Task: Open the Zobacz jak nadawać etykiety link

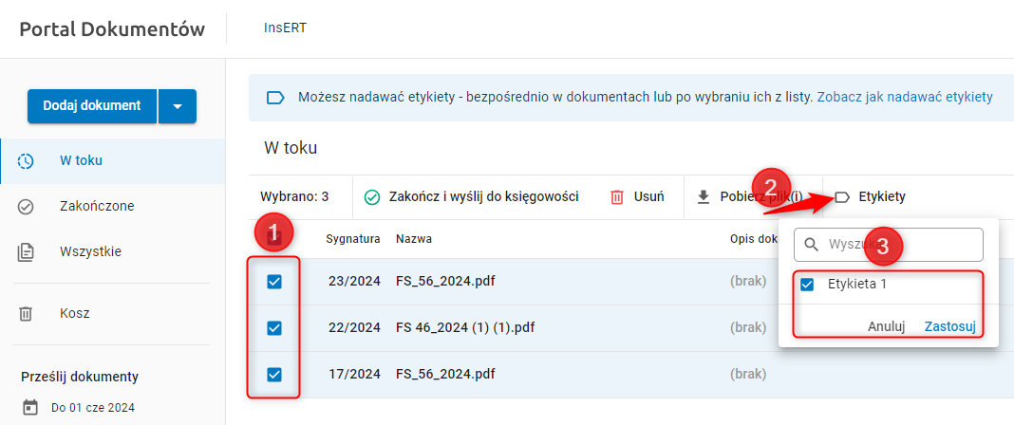Action: click(904, 97)
